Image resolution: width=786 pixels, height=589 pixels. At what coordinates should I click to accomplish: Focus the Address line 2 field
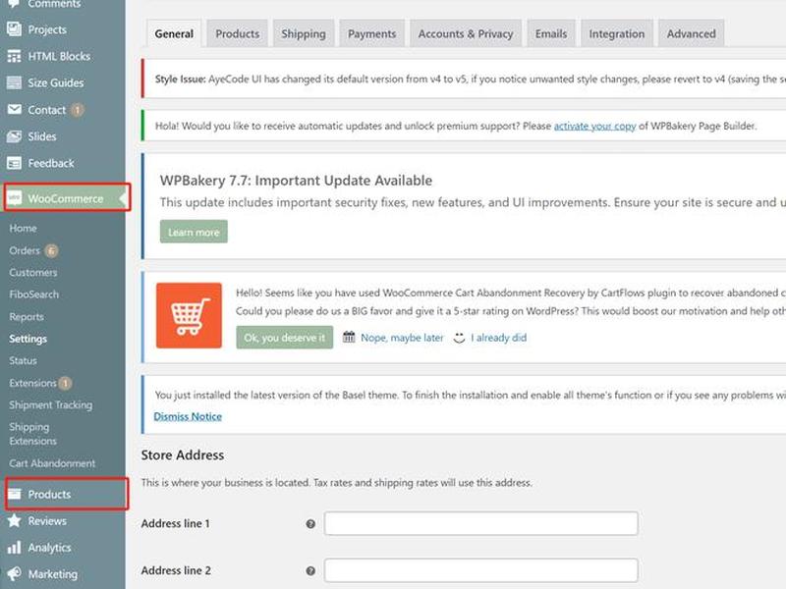coord(481,570)
